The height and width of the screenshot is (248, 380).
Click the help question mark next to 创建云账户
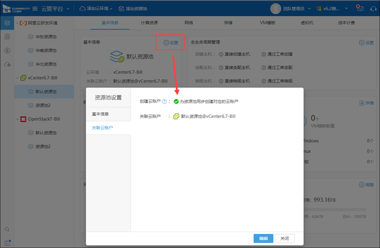click(x=164, y=102)
